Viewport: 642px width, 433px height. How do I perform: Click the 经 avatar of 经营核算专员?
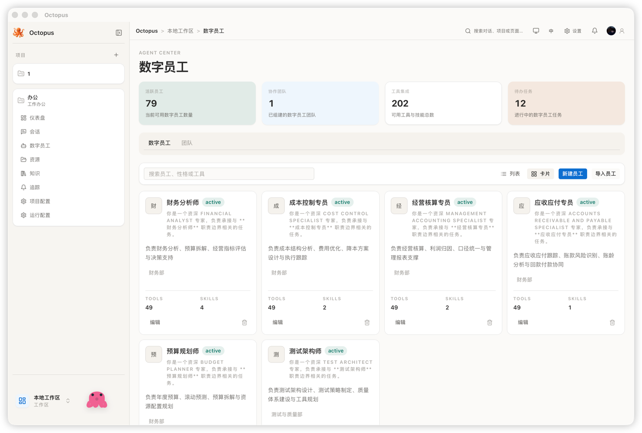pos(399,206)
